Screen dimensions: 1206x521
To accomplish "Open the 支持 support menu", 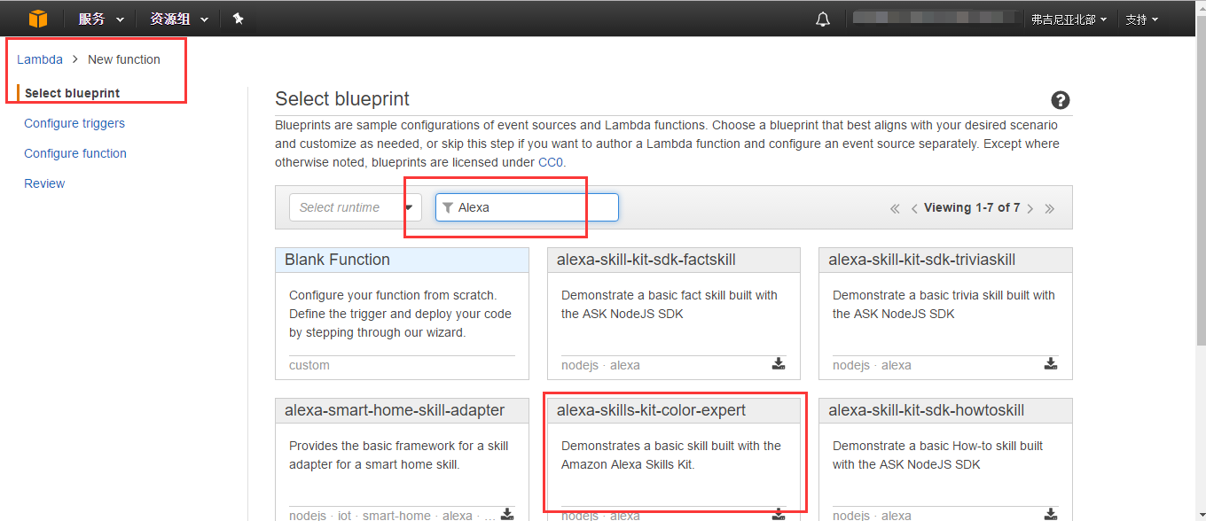I will click(x=1141, y=19).
